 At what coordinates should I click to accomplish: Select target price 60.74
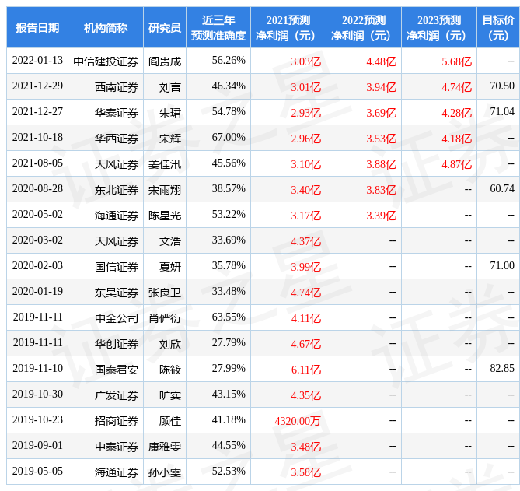tap(502, 188)
